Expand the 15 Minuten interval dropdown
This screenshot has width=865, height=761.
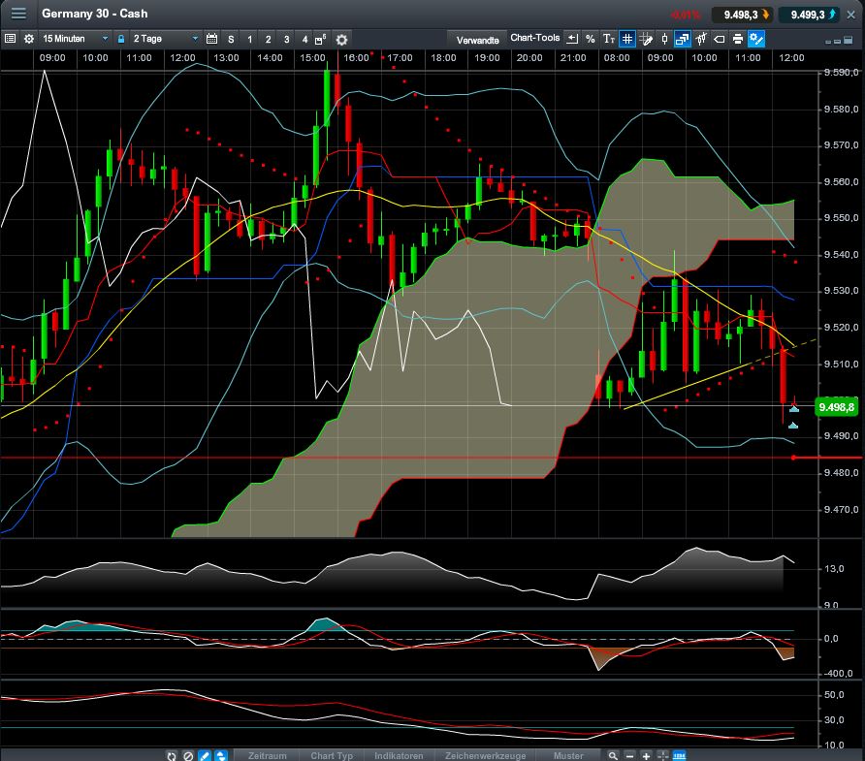(75, 39)
